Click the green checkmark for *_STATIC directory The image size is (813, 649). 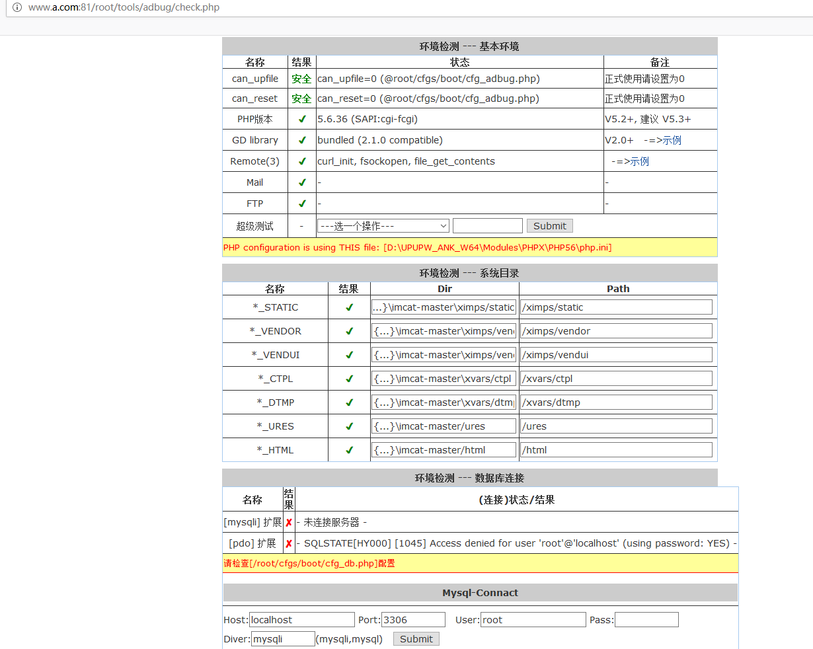(x=349, y=307)
